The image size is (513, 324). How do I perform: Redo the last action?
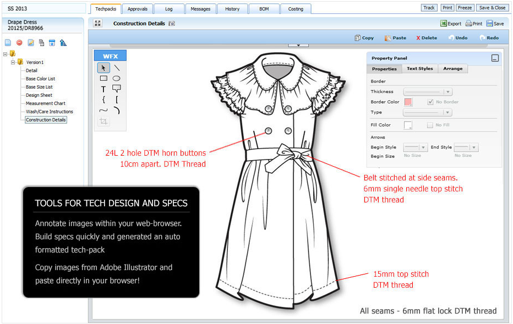click(489, 38)
